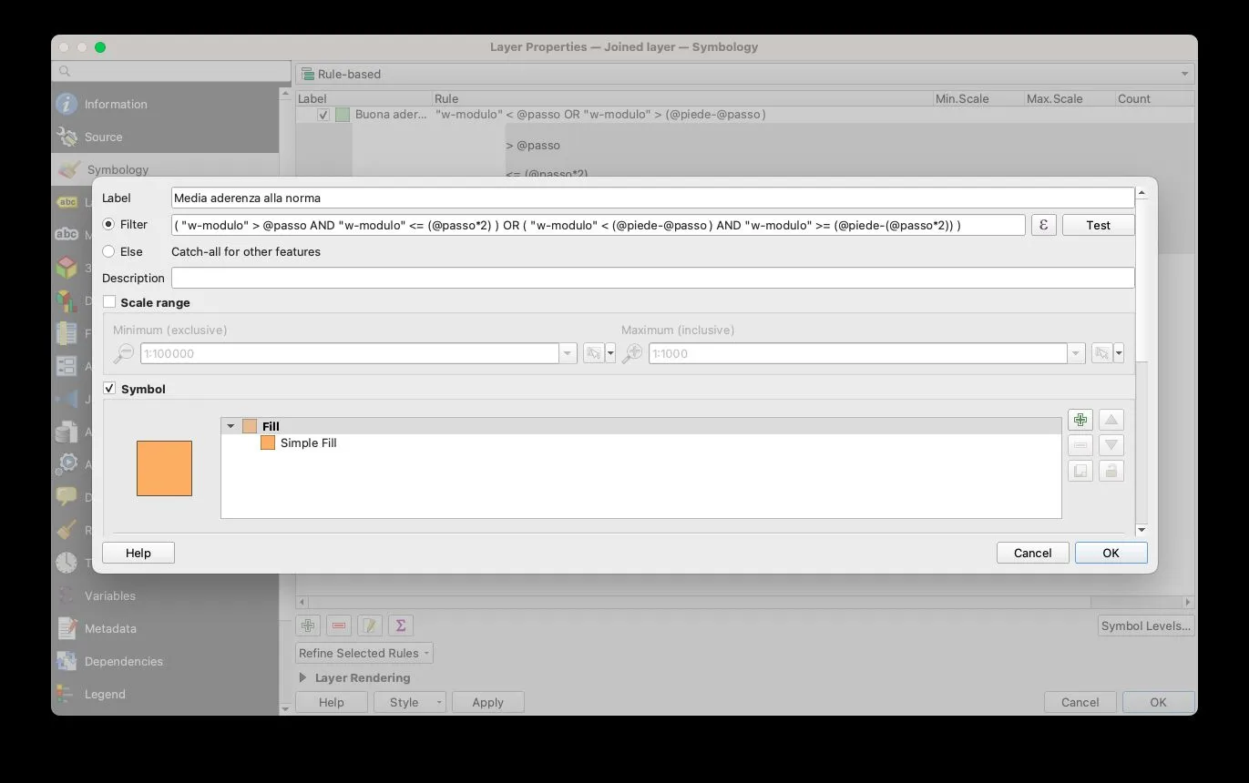The image size is (1249, 783).
Task: Select the Else radio button
Action: click(x=108, y=251)
